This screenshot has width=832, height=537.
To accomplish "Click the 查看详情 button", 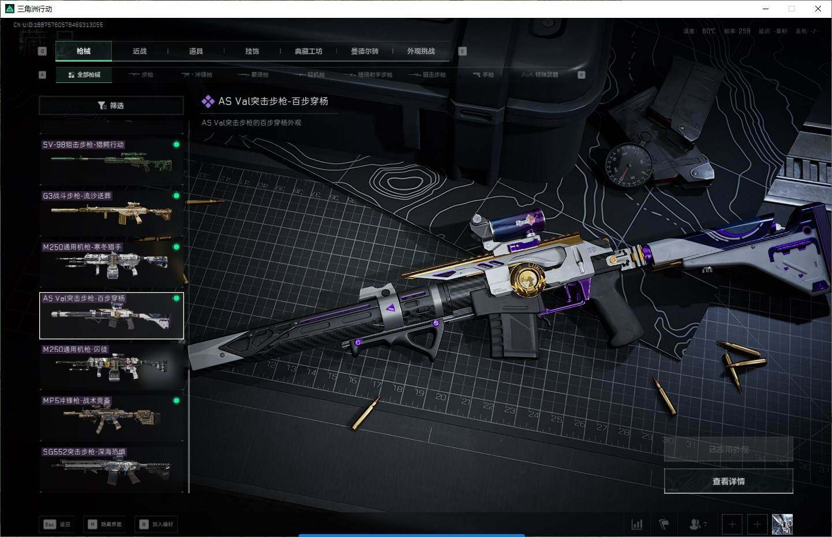I will (729, 481).
